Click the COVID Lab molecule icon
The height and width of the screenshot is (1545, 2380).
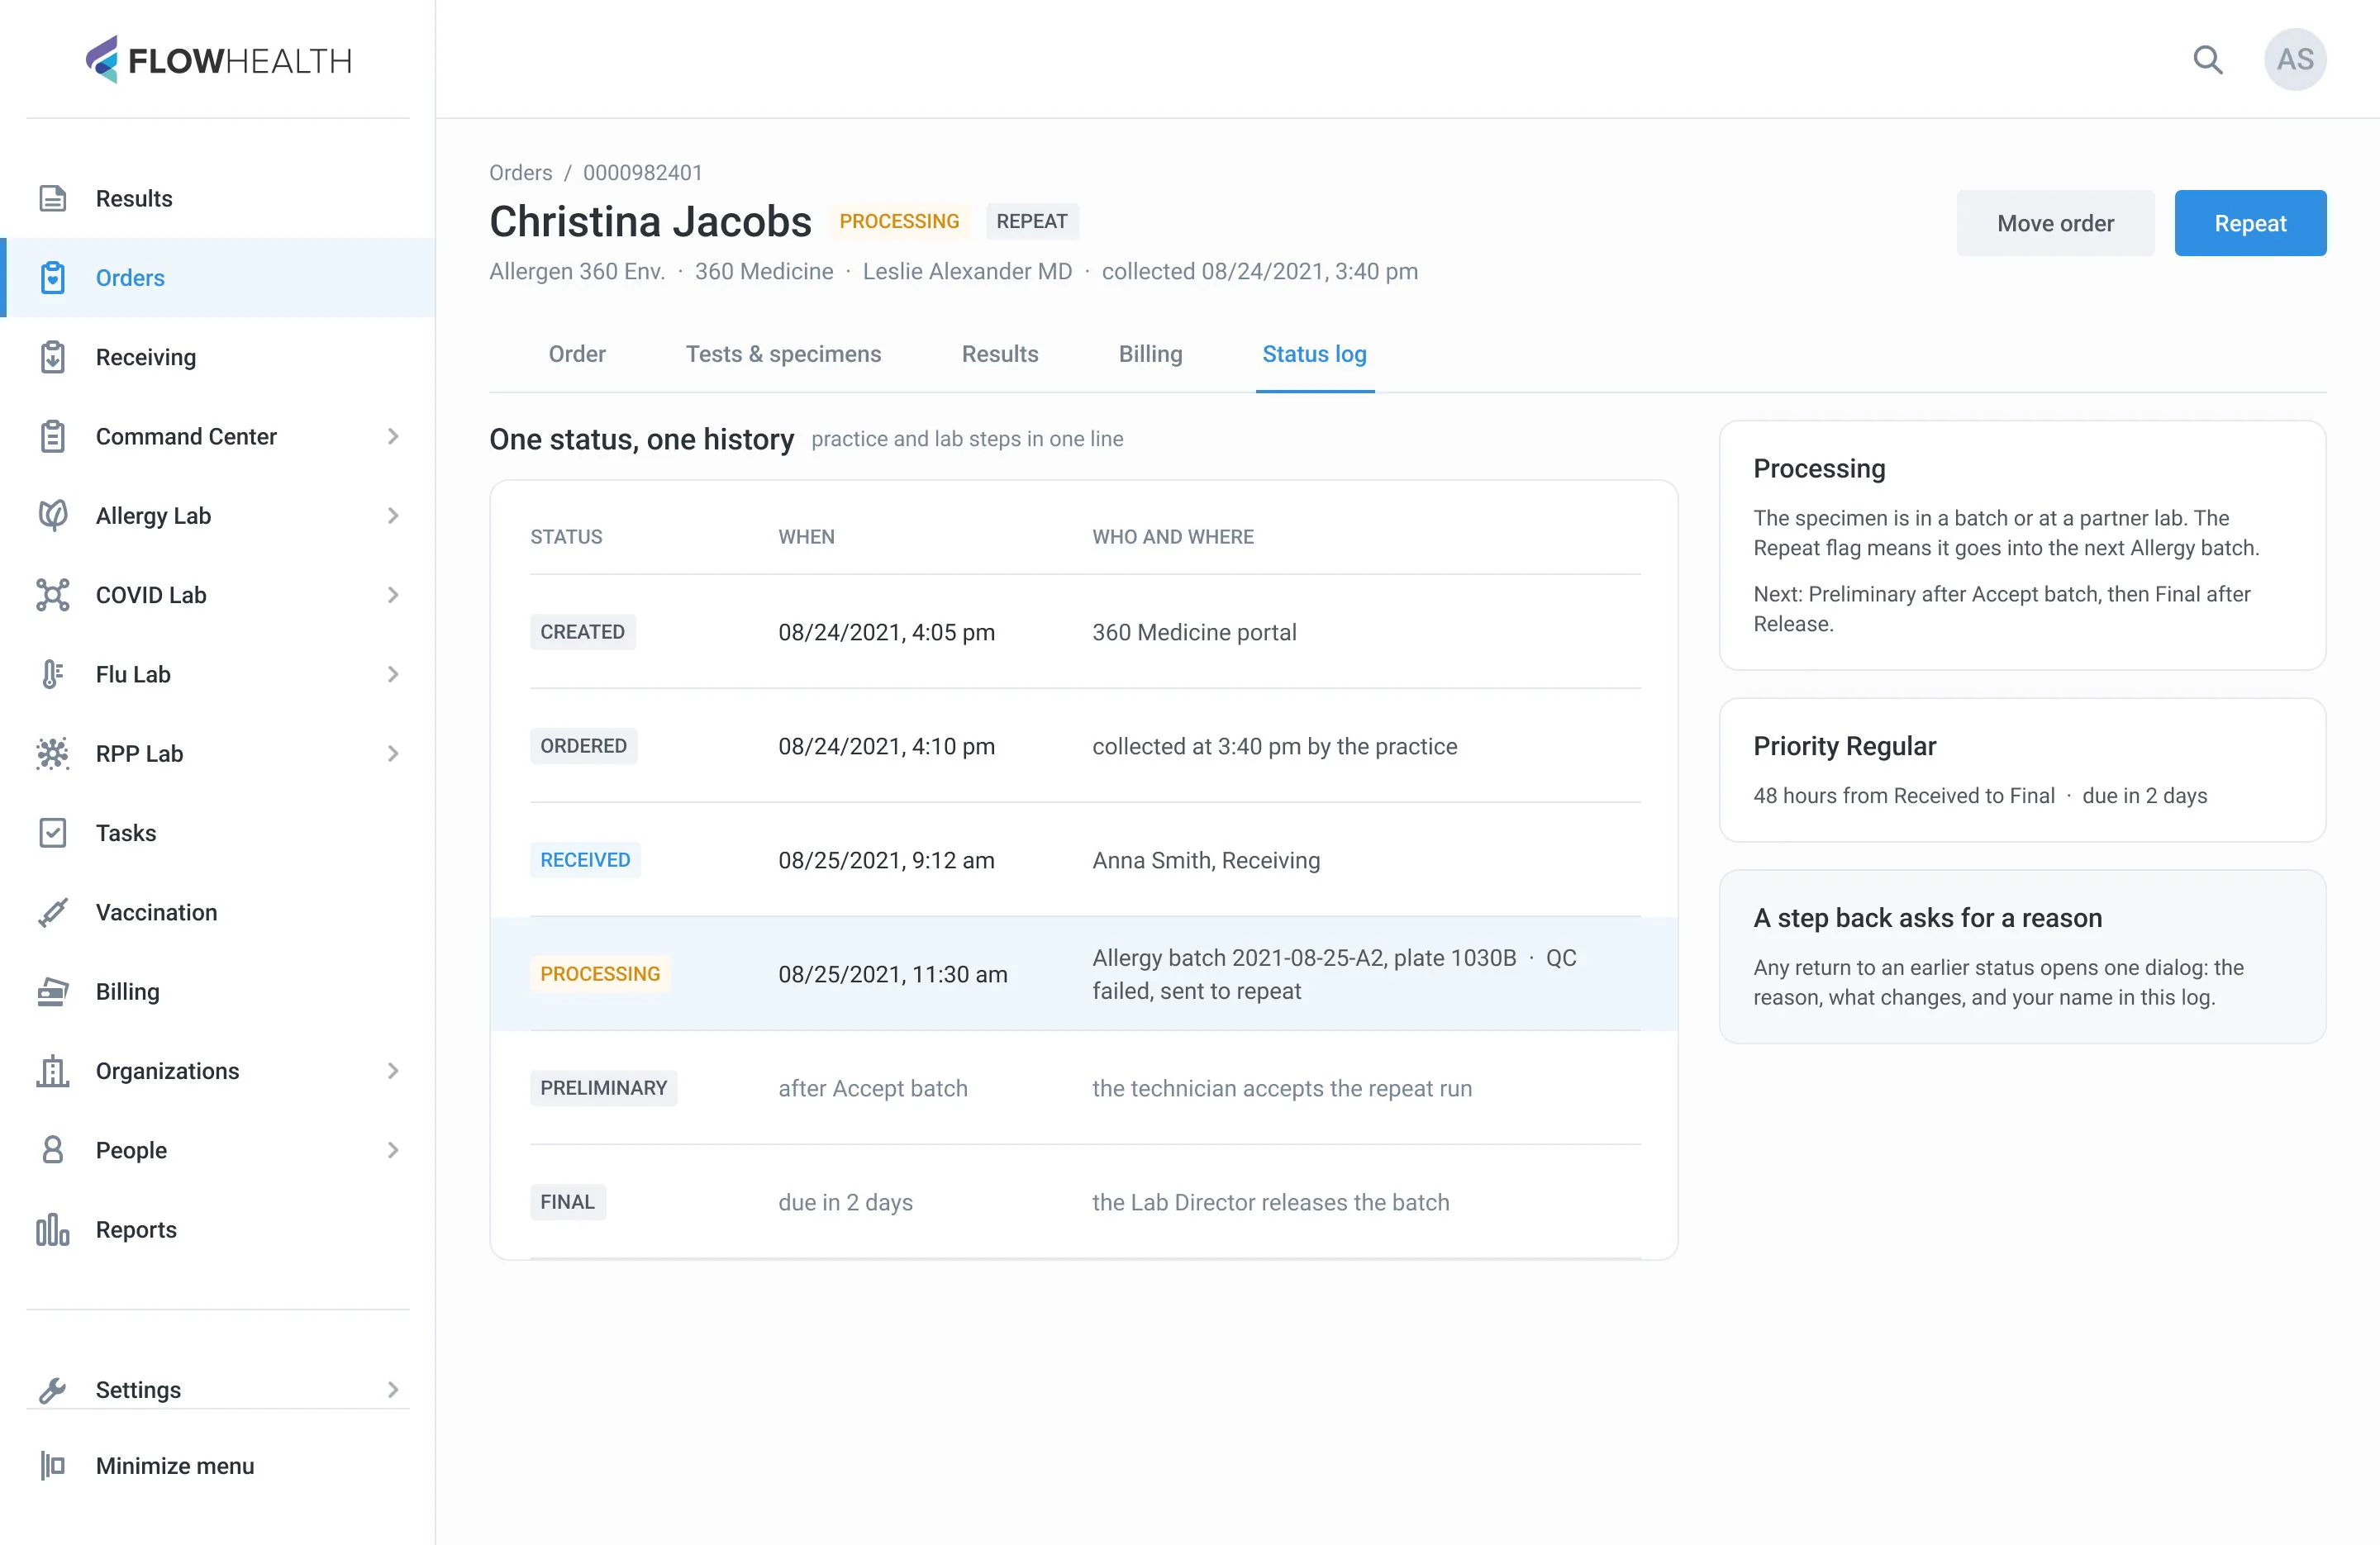click(53, 595)
